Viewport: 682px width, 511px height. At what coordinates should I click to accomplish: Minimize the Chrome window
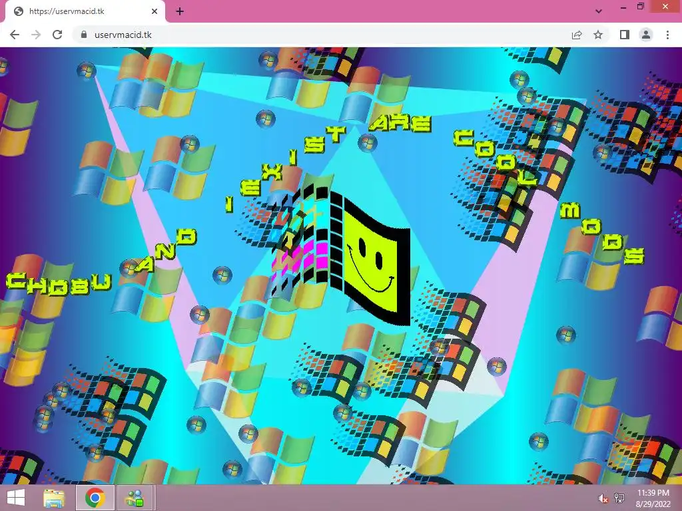[623, 8]
